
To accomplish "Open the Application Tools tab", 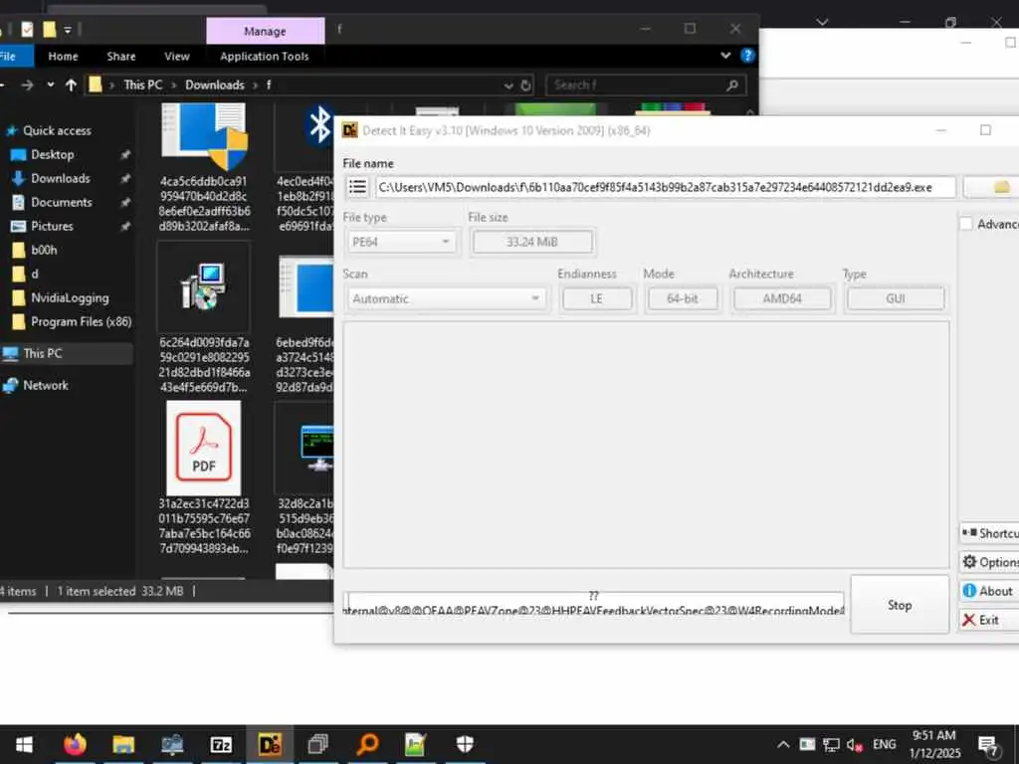I will [265, 56].
